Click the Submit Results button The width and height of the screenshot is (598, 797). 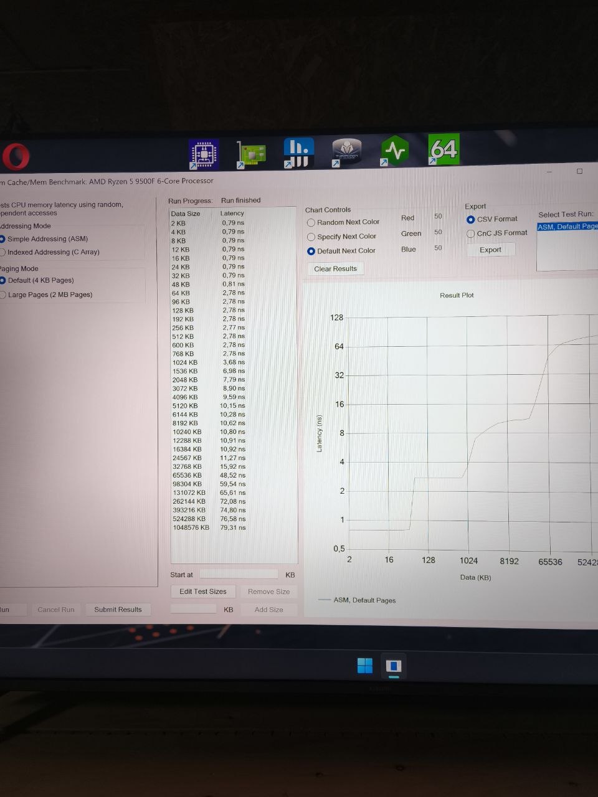click(x=118, y=610)
